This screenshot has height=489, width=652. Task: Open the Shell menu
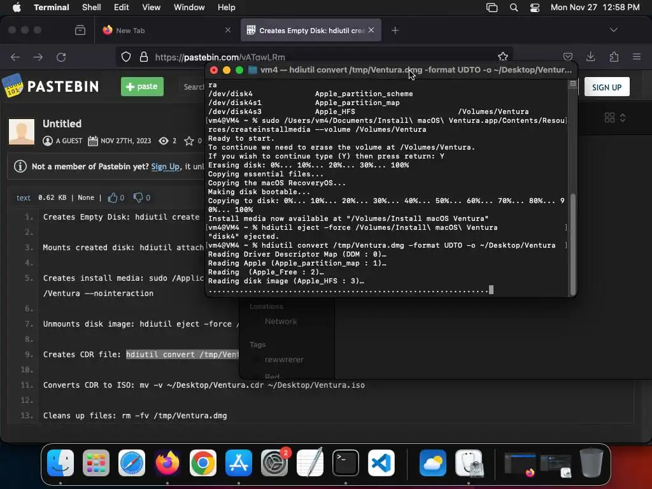(x=92, y=8)
